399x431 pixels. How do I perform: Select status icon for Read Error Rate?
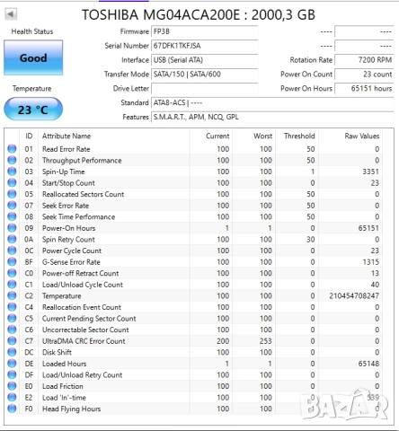12,149
